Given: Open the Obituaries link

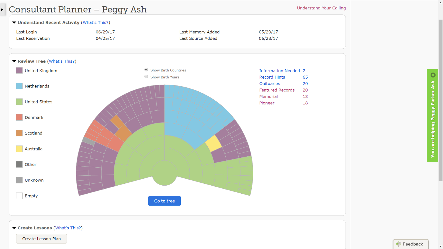Looking at the screenshot, I should click(269, 84).
